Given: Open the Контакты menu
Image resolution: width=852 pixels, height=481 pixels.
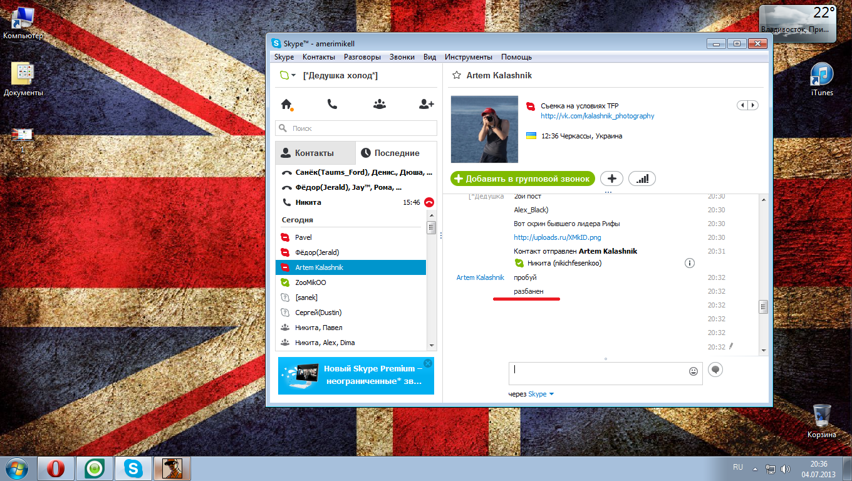Looking at the screenshot, I should pyautogui.click(x=319, y=57).
